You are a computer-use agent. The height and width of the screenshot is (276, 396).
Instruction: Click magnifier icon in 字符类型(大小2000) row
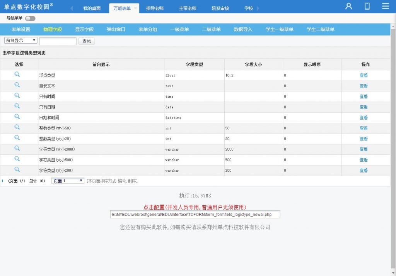(17, 148)
